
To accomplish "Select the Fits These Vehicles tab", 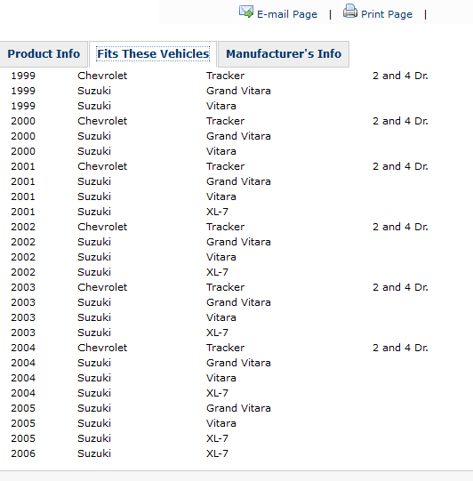I will click(x=153, y=54).
